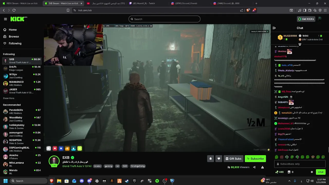Open the Windows Start menu
329x185 pixels.
pos(5,181)
